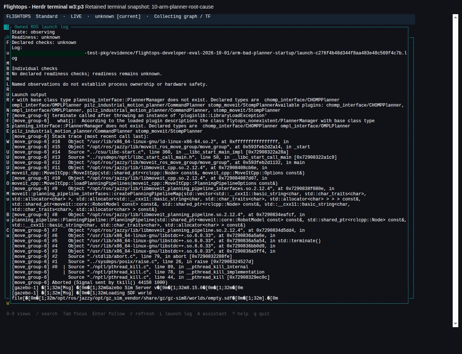Open 'L launch log' from the footer
Screen dimensions: 462x354
pos(176,314)
